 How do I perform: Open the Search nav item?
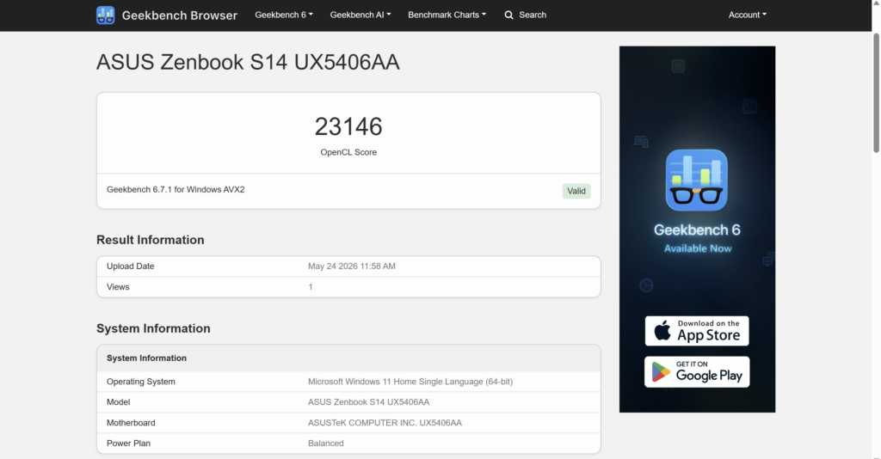526,15
